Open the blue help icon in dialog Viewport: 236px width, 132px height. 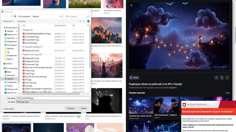88,21
